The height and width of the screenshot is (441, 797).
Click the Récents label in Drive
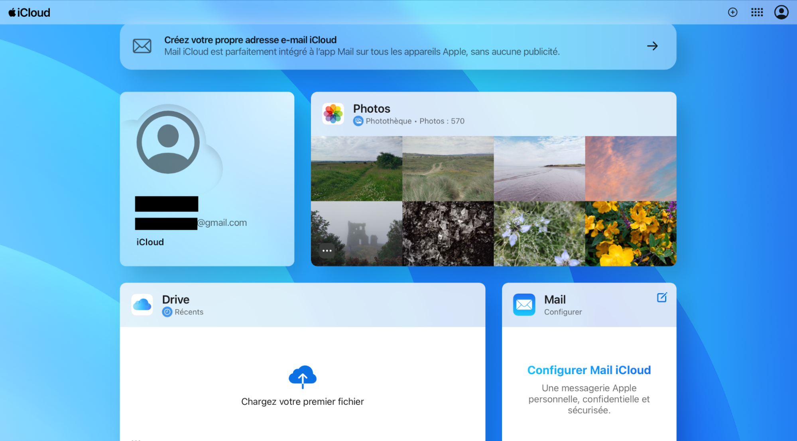189,312
